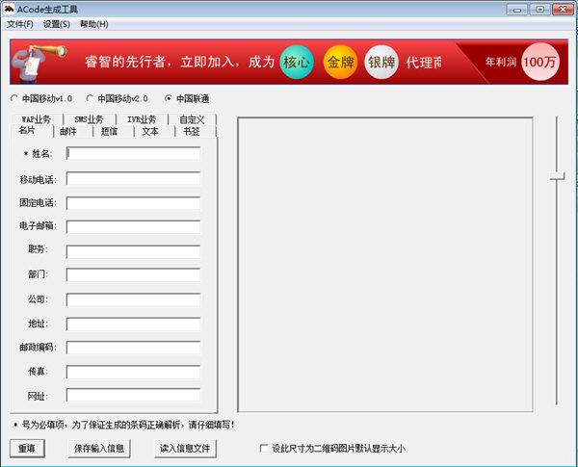578x467 pixels.
Task: Click the green 核心 badge in banner
Action: (x=297, y=63)
